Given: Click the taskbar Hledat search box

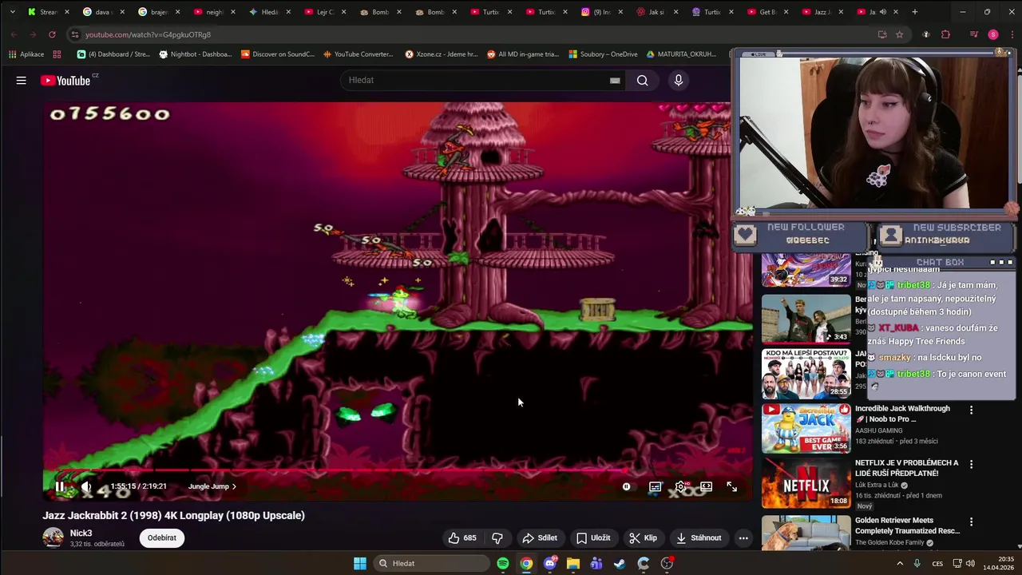Looking at the screenshot, I should pos(431,563).
